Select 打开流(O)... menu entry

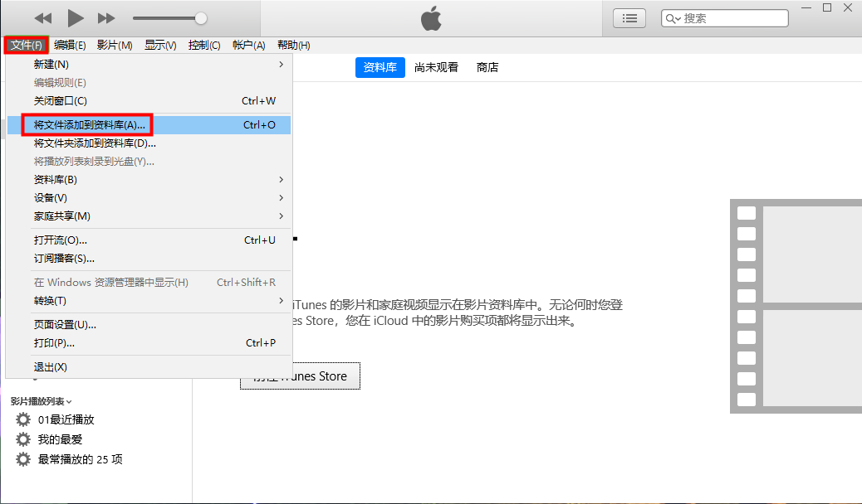pyautogui.click(x=149, y=240)
